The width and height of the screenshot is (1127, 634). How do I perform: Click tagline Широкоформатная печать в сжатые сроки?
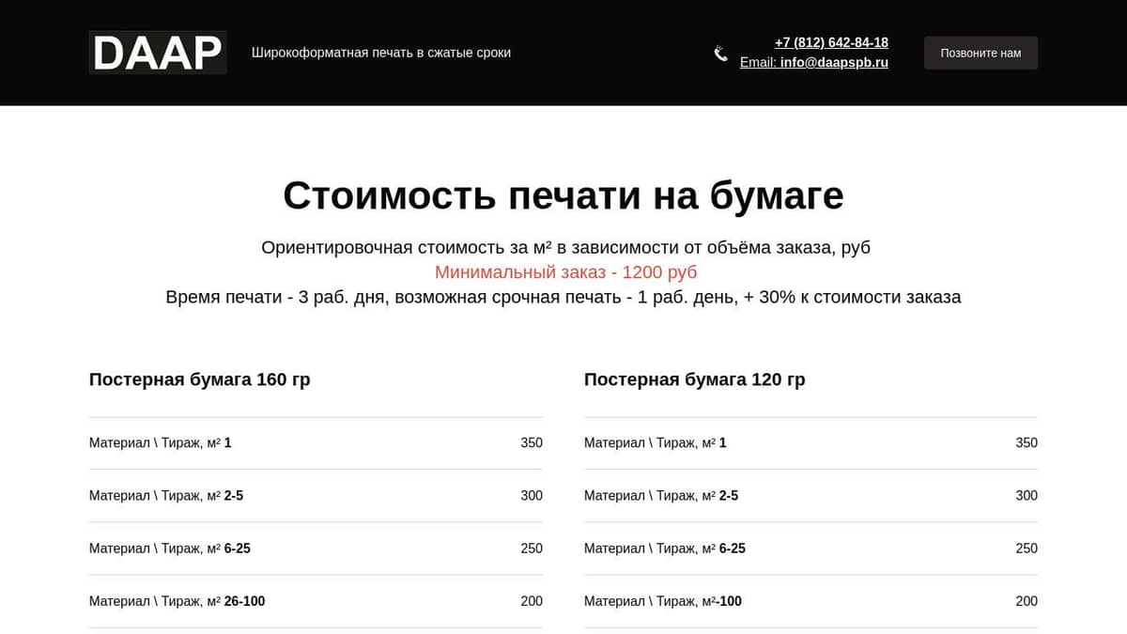pos(380,53)
